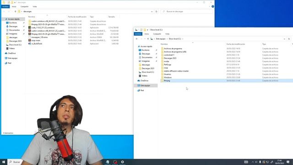Open Imágenes in descargas window sidebar
This screenshot has height=165, width=293.
coord(13,34)
